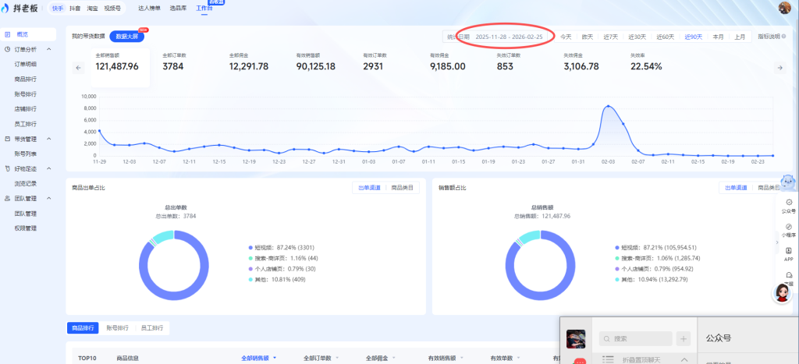This screenshot has height=364, width=799.
Task: Click the right arrow beside metric cards
Action: click(779, 68)
